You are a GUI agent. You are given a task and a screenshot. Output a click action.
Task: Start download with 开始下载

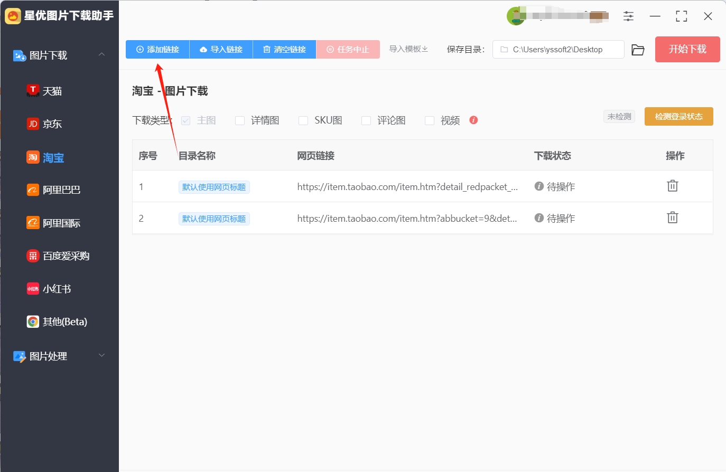[x=687, y=49]
